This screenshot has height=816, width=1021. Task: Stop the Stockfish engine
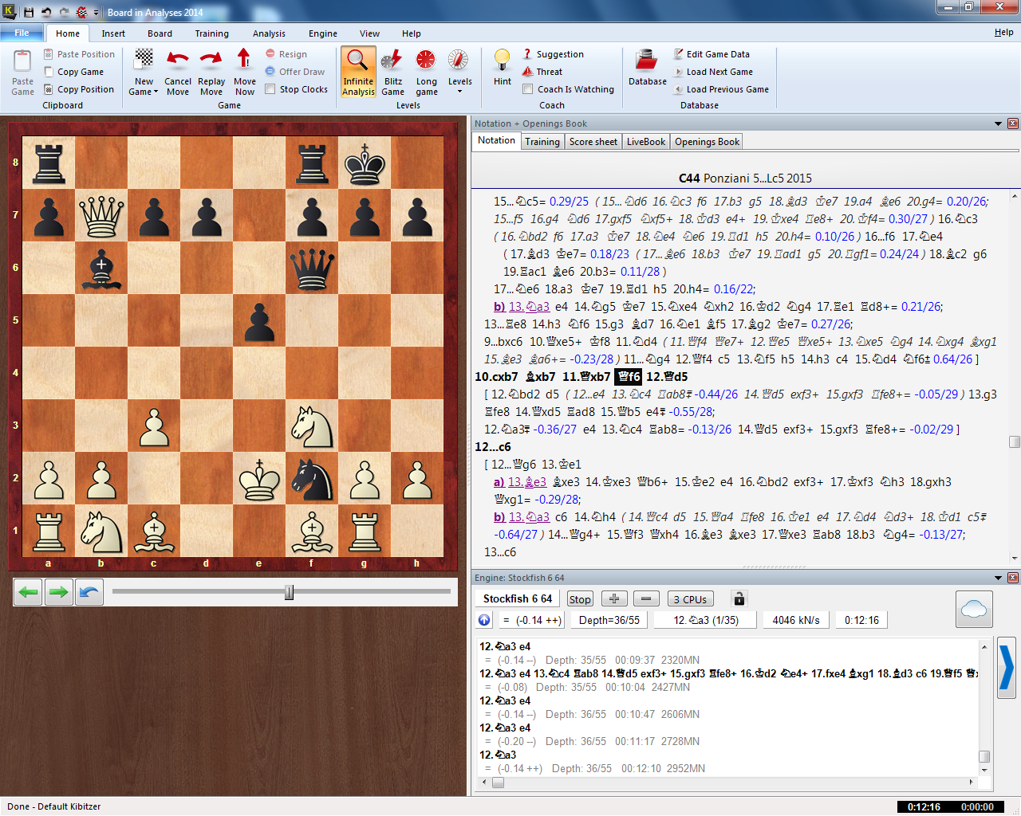[x=580, y=598]
